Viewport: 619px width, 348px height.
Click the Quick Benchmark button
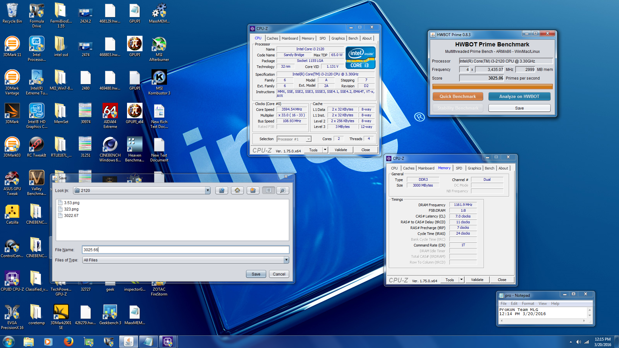(x=457, y=96)
